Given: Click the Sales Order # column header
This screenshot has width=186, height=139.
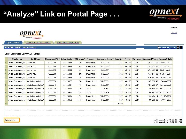Looking at the screenshot, I should [x=68, y=59].
